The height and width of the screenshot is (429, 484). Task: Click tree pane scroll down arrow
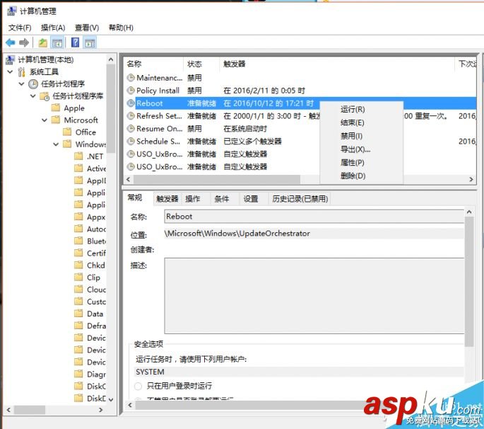111,399
